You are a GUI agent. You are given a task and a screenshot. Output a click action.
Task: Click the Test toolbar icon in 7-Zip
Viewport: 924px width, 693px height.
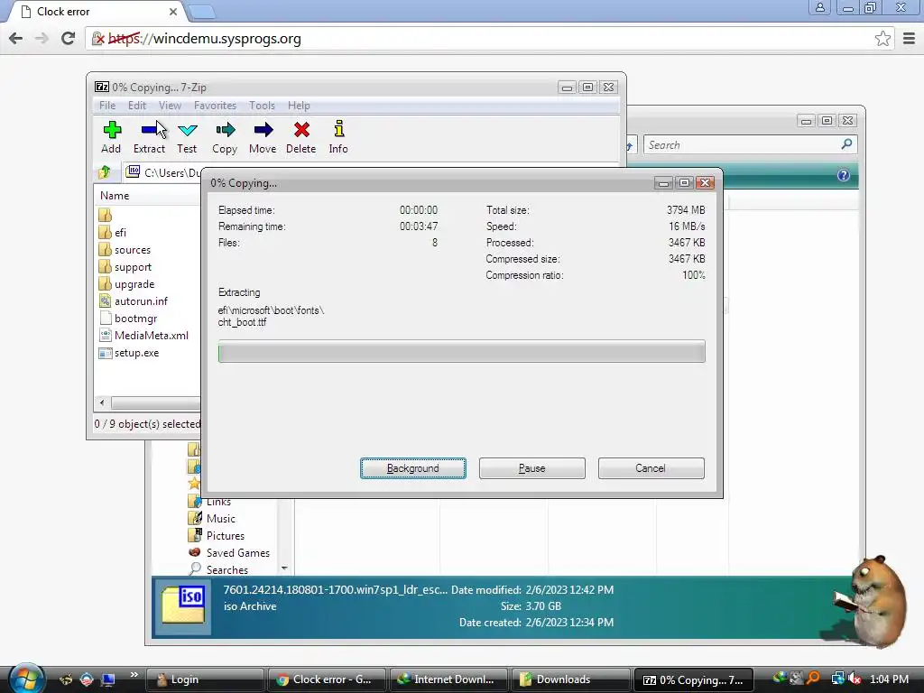pos(188,130)
